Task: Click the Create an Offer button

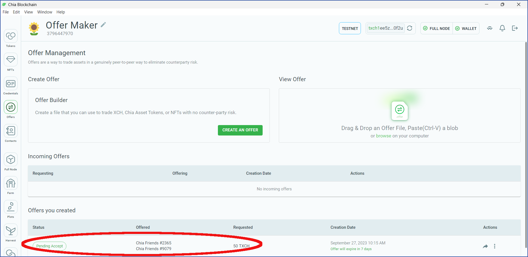Action: point(240,130)
